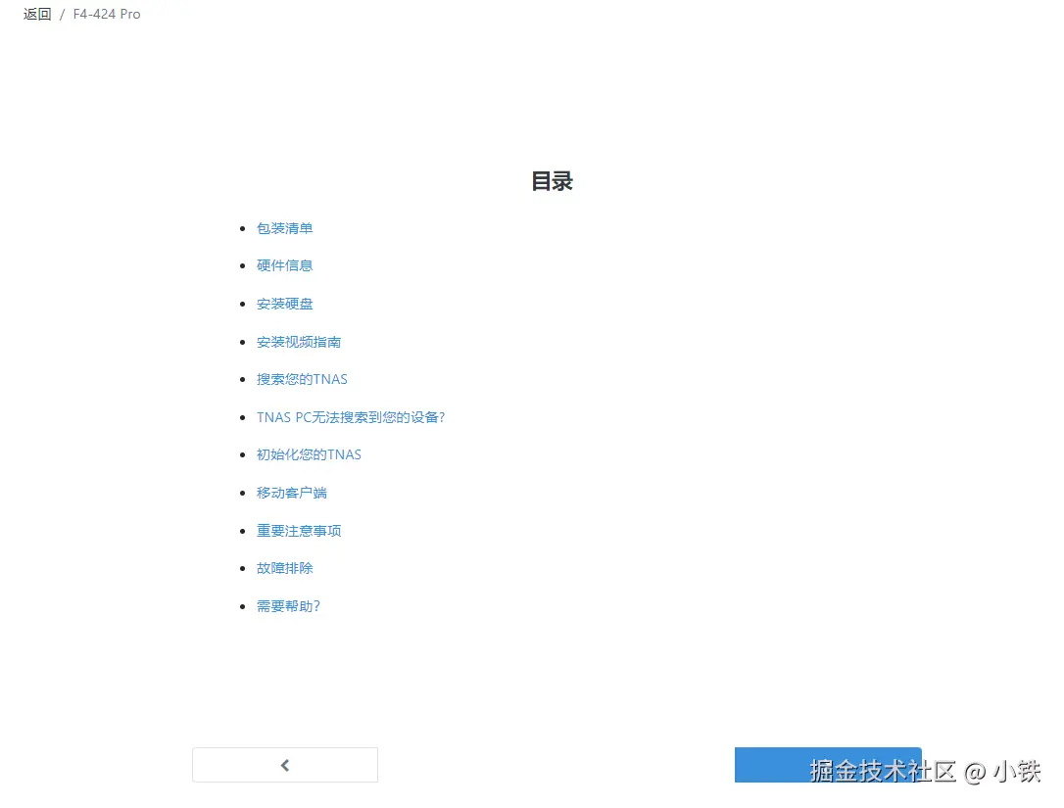The height and width of the screenshot is (808, 1064).
Task: Open the 包装清单 link
Action: (x=284, y=227)
